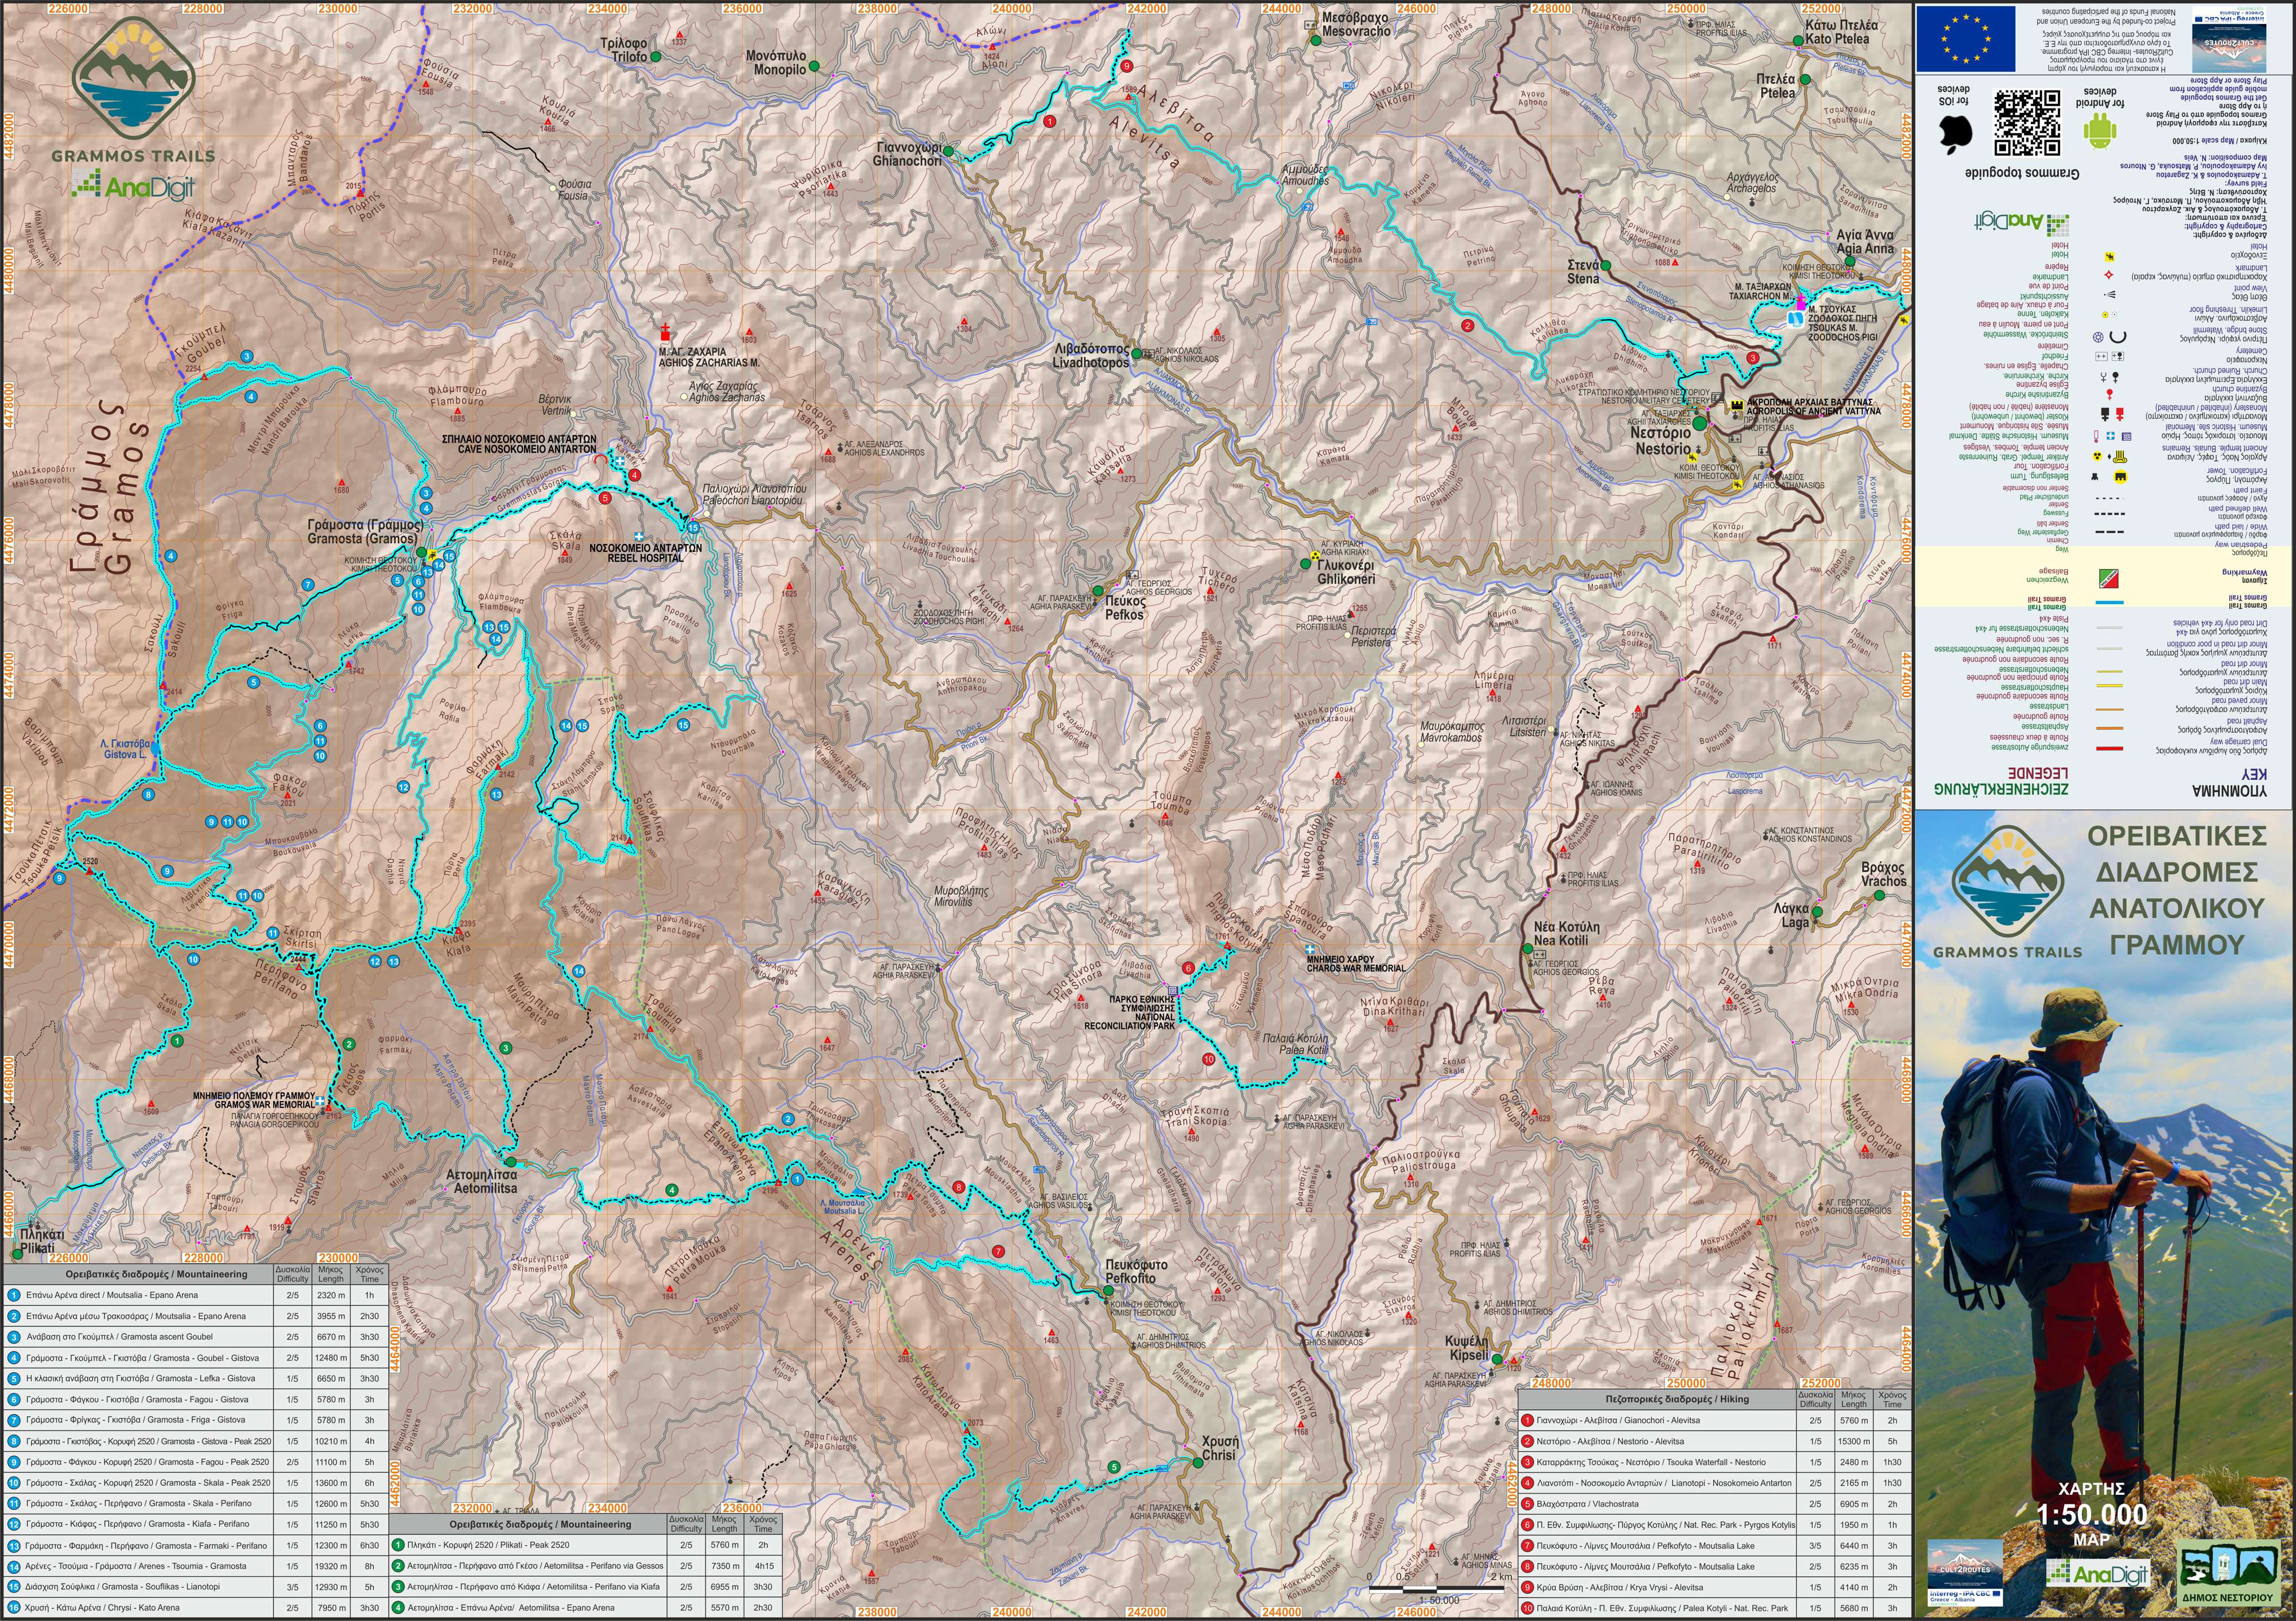This screenshot has height=1621, width=2296.
Task: Click the 'GRAMOS WAR MEMORIAL' map label
Action: click(x=265, y=1105)
